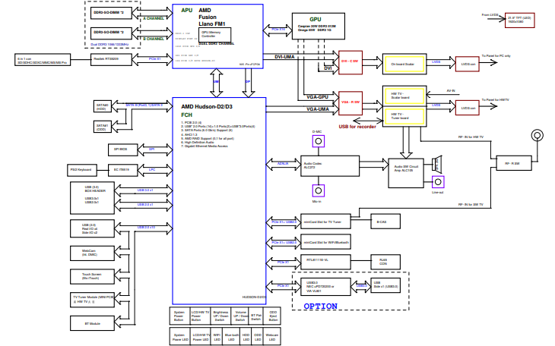Select the DDR3 SO-DIMM box on B CHANNEL
Image resolution: width=555 pixels, height=346 pixels.
(111, 33)
